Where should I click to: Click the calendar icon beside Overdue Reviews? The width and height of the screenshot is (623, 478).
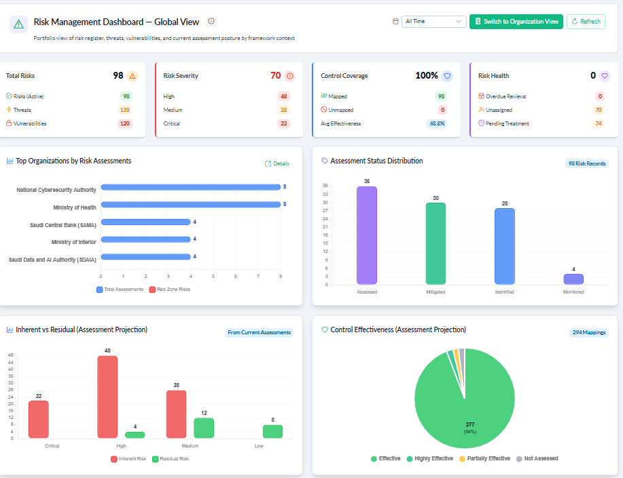[481, 96]
